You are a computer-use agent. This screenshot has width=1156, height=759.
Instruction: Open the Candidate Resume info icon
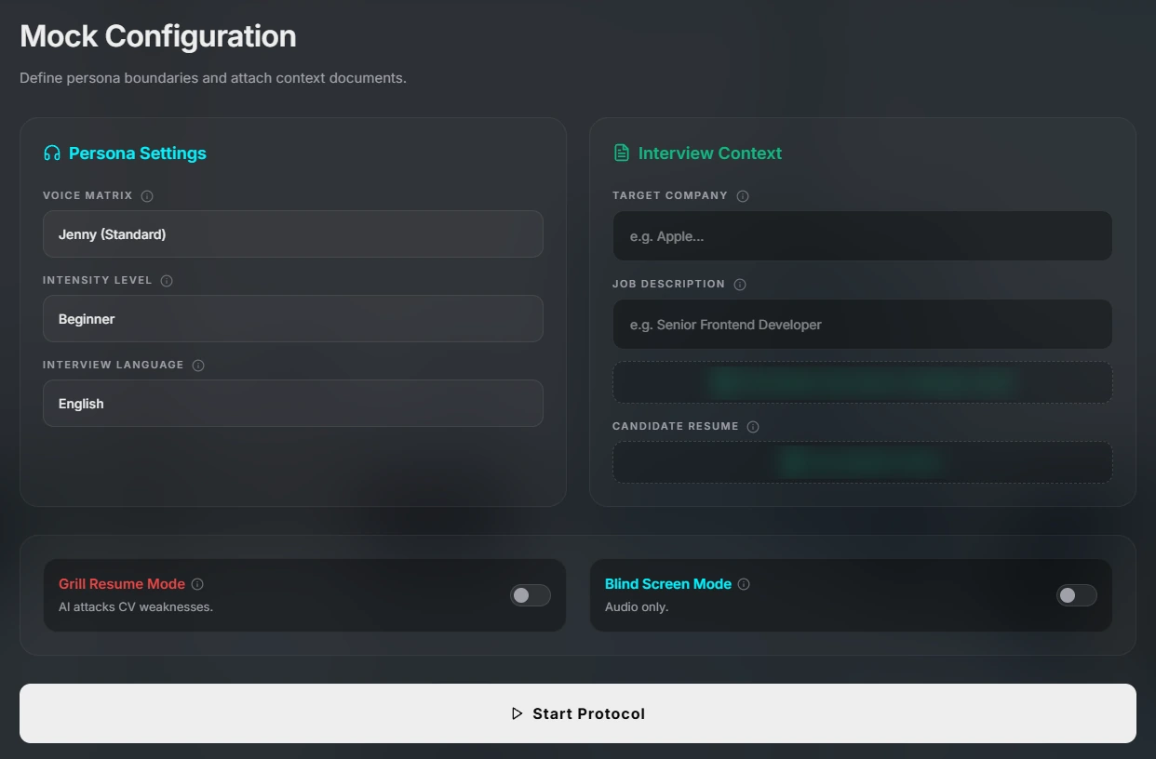click(x=753, y=427)
